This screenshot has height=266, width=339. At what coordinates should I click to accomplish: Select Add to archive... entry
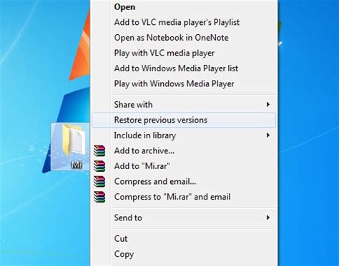point(184,150)
